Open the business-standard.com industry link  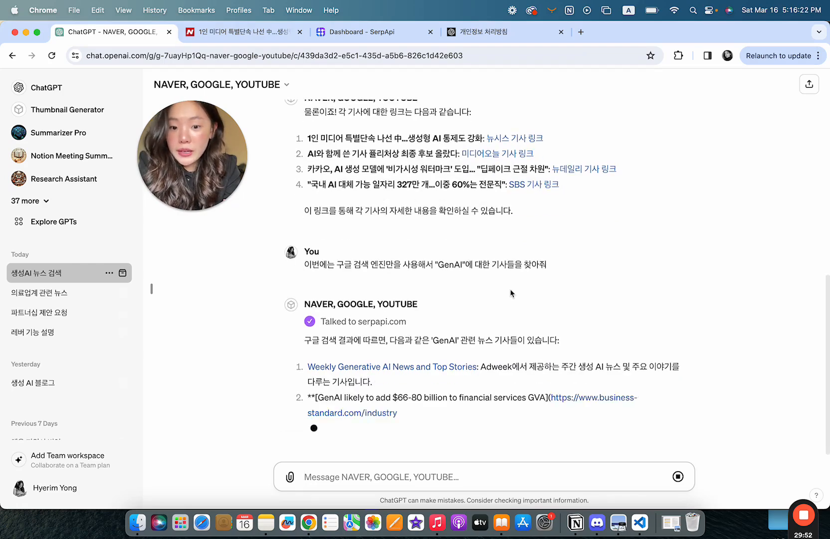[x=472, y=405]
